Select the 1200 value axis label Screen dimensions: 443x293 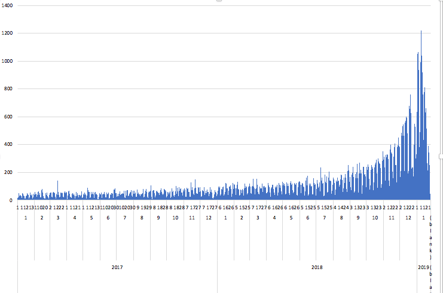(8, 33)
